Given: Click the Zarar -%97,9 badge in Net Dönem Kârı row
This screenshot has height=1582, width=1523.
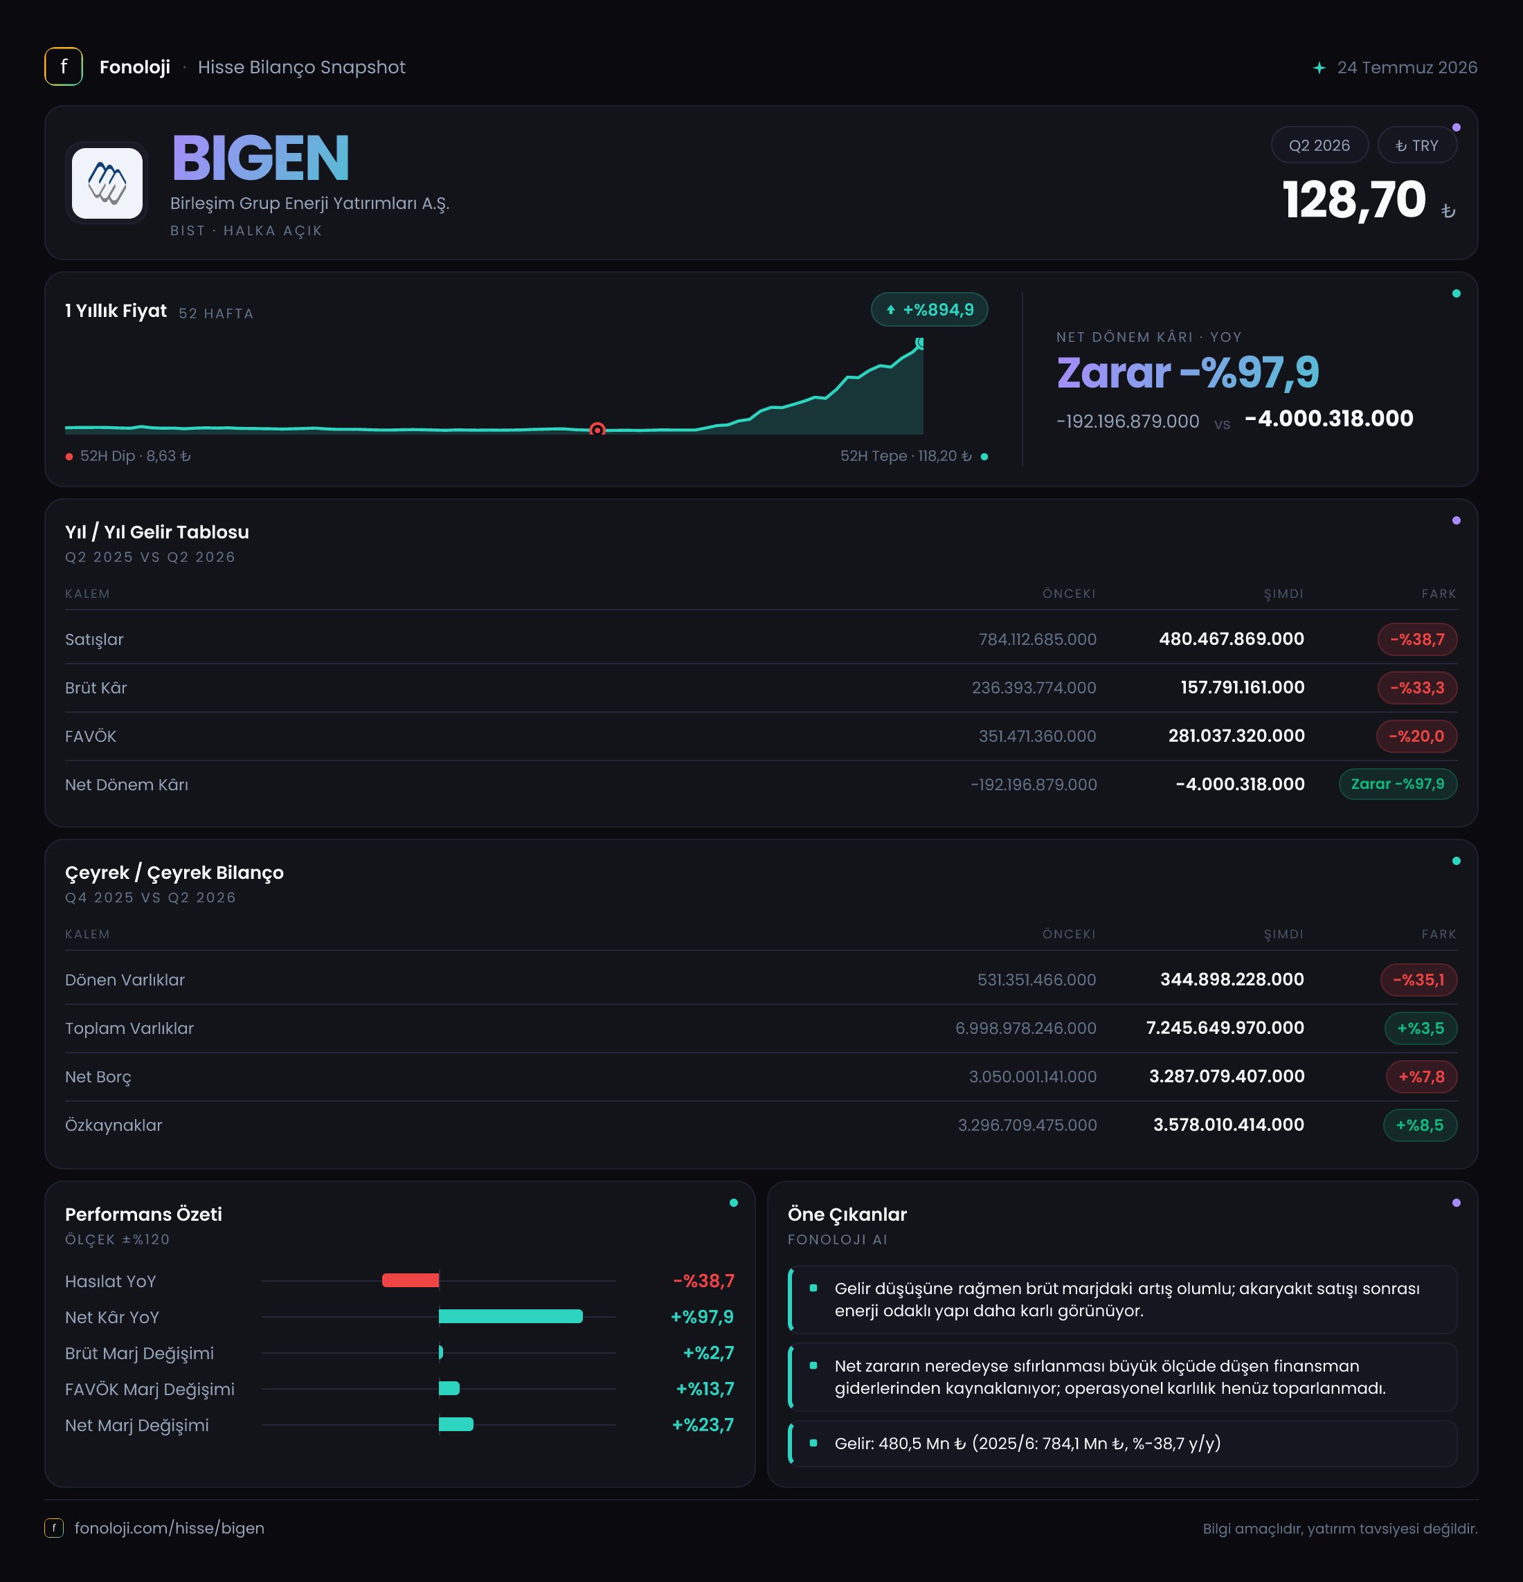Looking at the screenshot, I should tap(1397, 784).
